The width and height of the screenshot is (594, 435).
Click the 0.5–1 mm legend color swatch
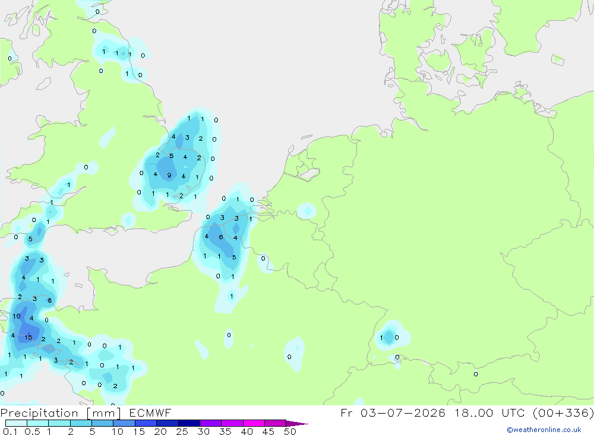(x=38, y=423)
